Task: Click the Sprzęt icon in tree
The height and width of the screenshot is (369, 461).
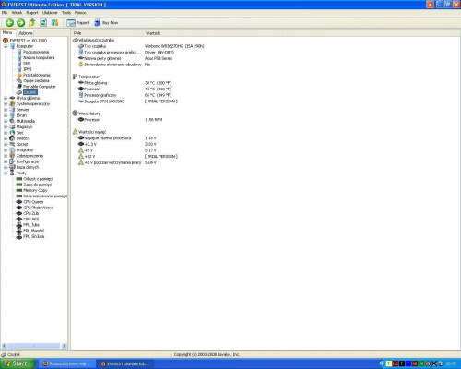Action: tap(12, 144)
